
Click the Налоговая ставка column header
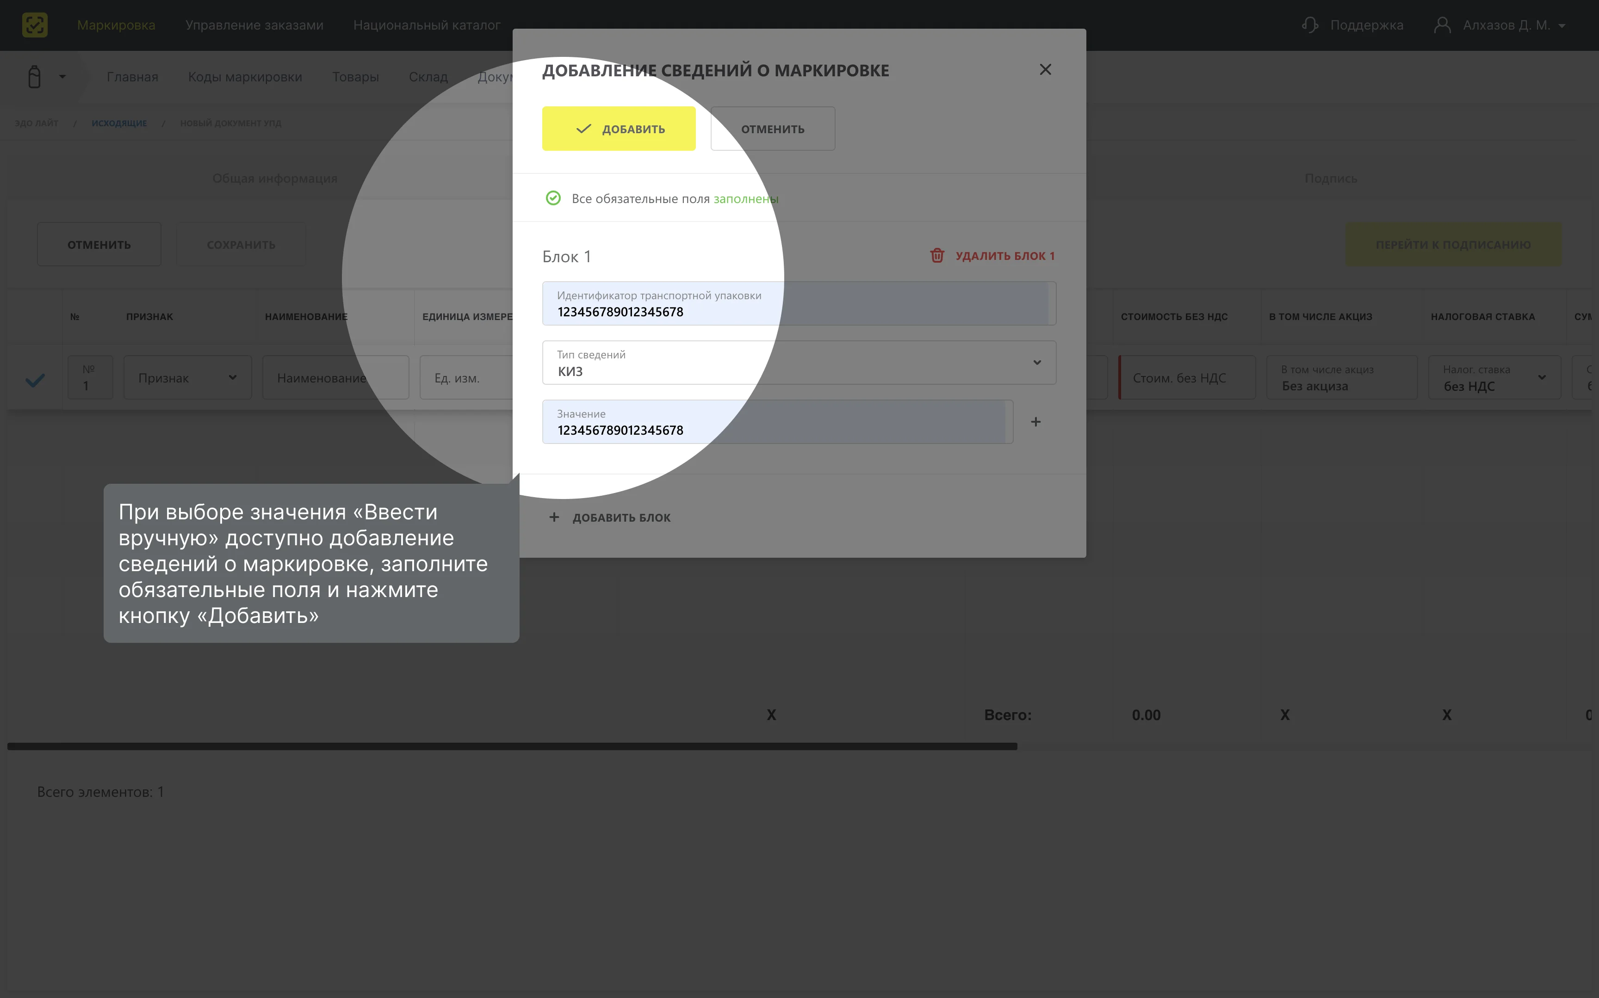(x=1482, y=317)
